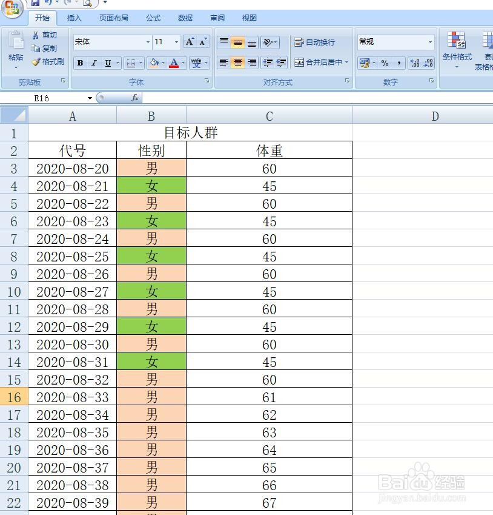
Task: Toggle right text alignment
Action: tap(251, 62)
